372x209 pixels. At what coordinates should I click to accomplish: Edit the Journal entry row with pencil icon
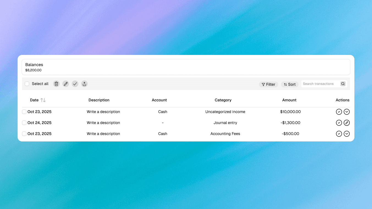click(347, 123)
